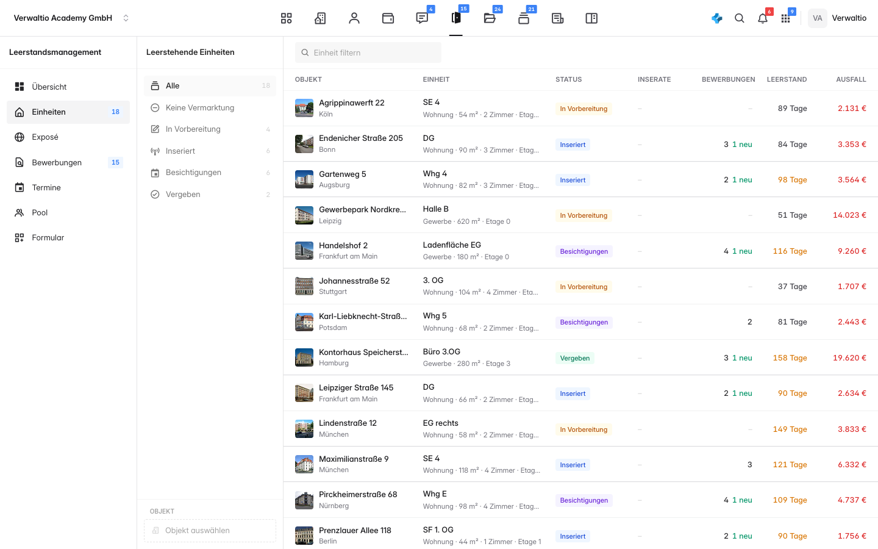Open the buildings icon in top navigation
The width and height of the screenshot is (878, 549).
click(x=320, y=18)
